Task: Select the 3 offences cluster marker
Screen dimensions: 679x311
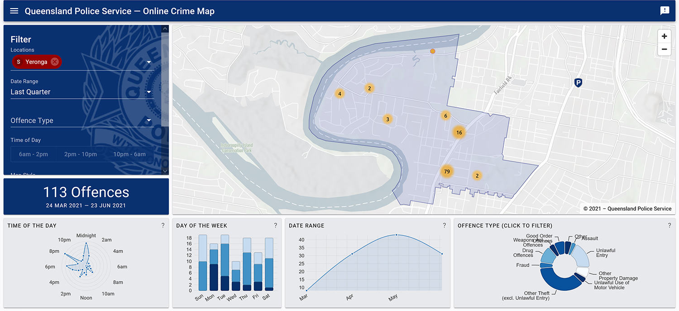Action: pyautogui.click(x=387, y=120)
